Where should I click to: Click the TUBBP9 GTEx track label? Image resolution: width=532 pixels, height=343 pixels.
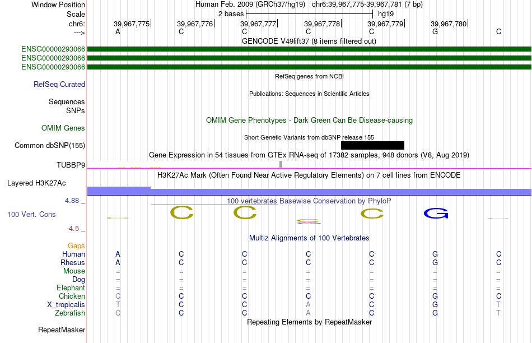coord(71,165)
